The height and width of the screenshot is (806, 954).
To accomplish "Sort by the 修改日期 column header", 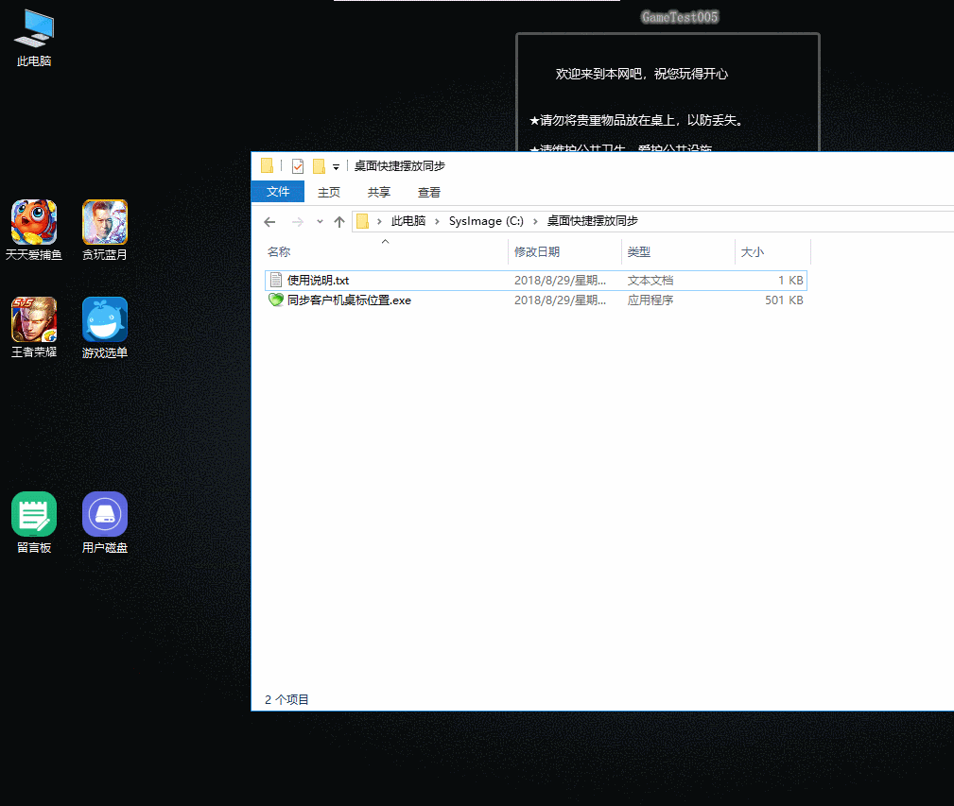I will coord(564,251).
